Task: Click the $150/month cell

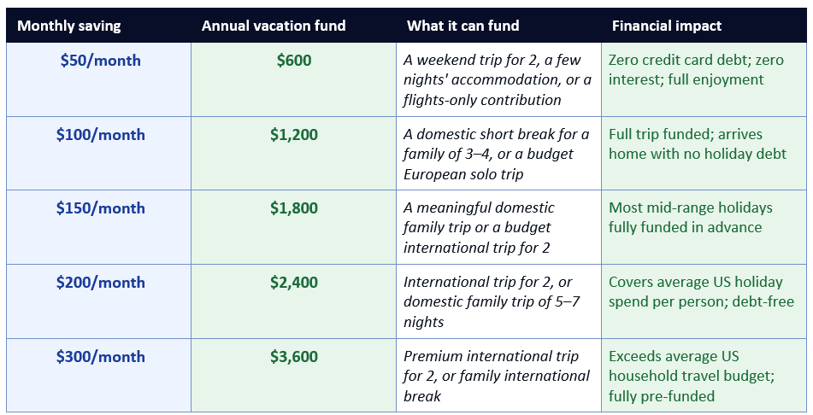Action: 98,227
